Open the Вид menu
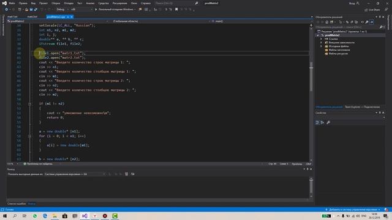Image resolution: width=392 pixels, height=220 pixels. [x=33, y=3]
